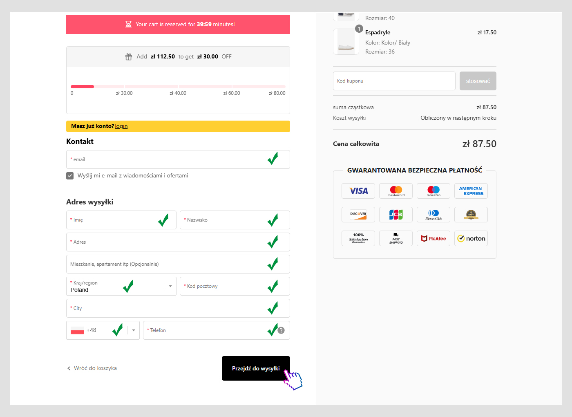Open the +48 phone country code dropdown
This screenshot has height=417, width=572.
click(x=133, y=330)
